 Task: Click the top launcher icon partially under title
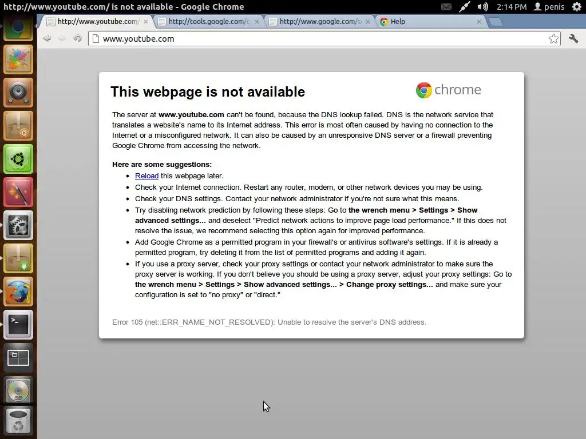[18, 29]
